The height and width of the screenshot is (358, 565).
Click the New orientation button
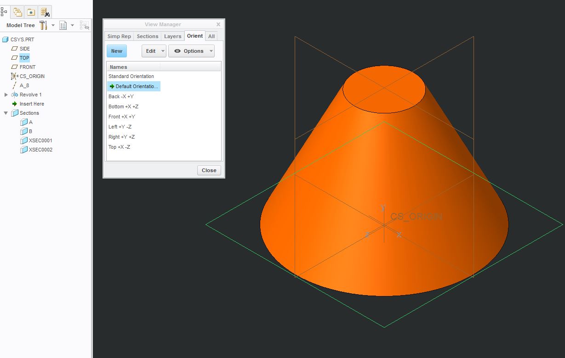coord(116,50)
